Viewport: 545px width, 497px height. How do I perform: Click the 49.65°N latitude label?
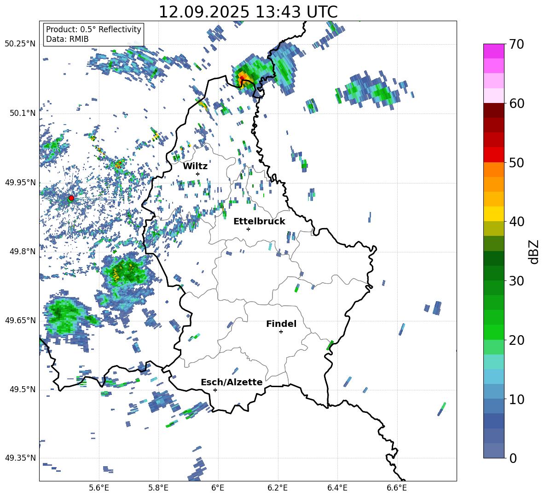tap(20, 320)
